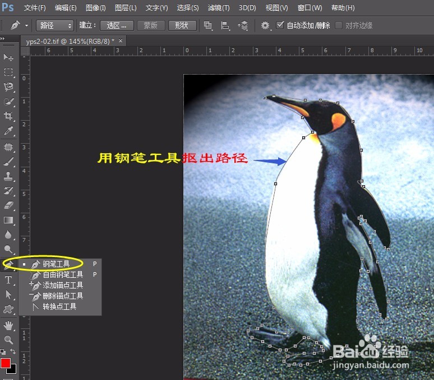Select the Rectangular Marquee tool
Screen dimensions: 434x380
point(8,72)
